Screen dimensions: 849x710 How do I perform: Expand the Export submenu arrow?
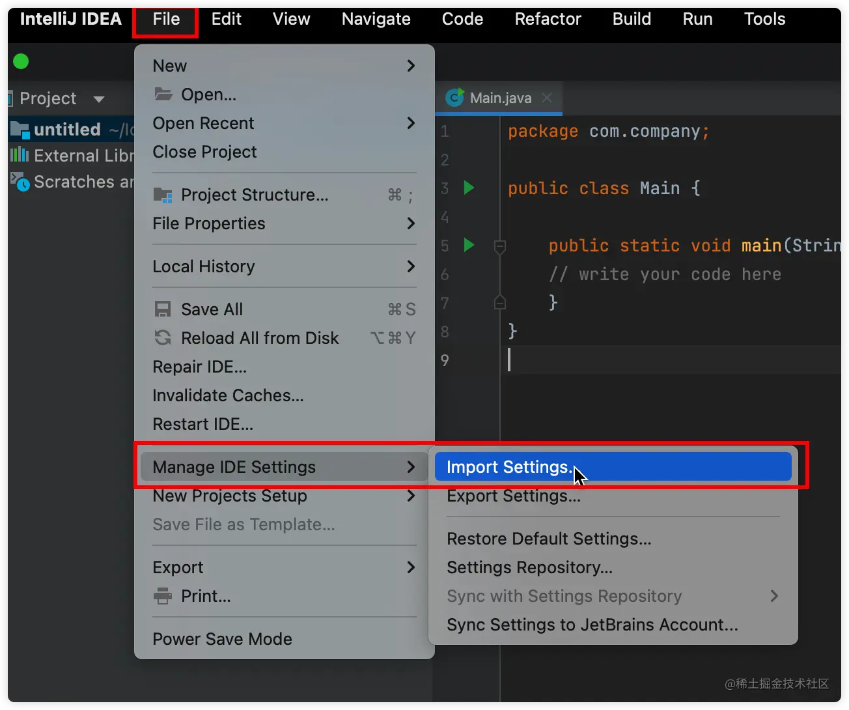(x=411, y=567)
